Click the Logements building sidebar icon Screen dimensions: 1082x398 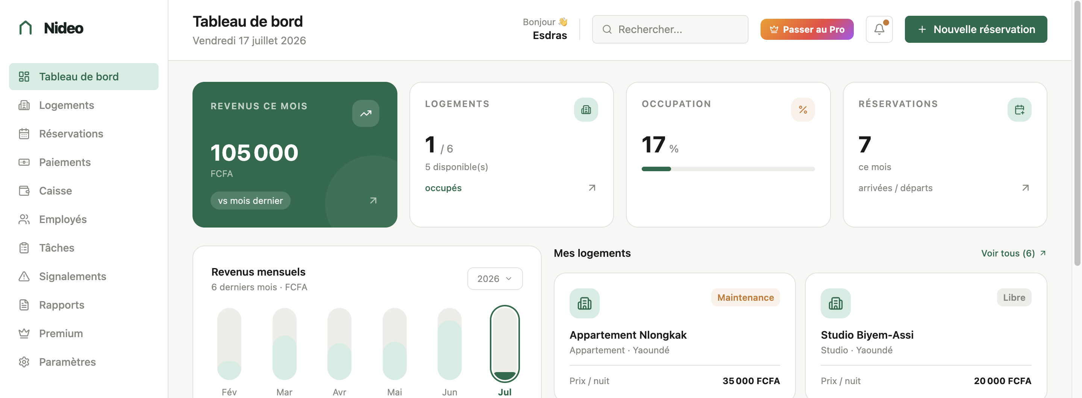tap(24, 105)
